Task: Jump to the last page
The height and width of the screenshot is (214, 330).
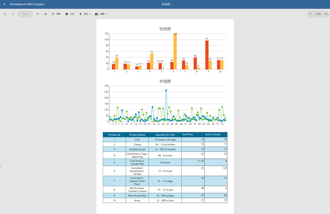Action: tap(45, 14)
